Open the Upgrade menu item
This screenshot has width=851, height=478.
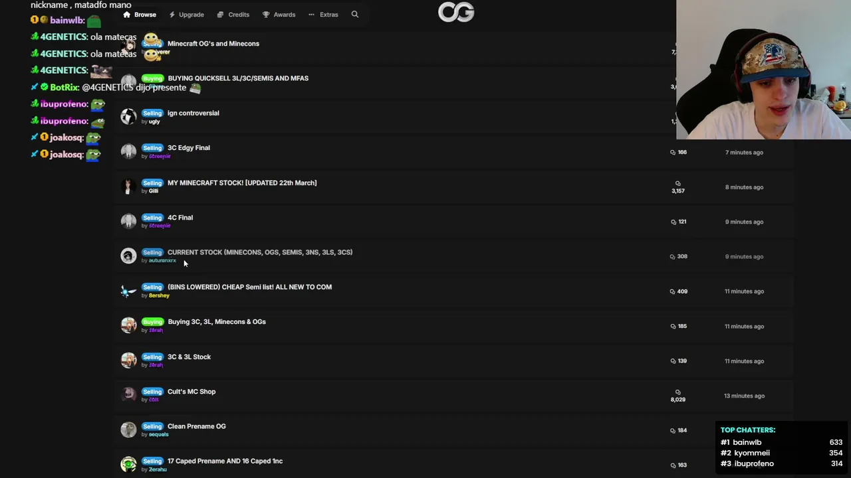(x=186, y=15)
